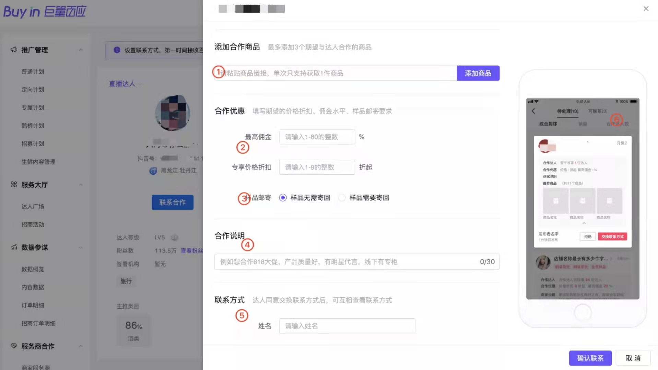
Task: Click the 姓名 input field
Action: click(x=347, y=326)
